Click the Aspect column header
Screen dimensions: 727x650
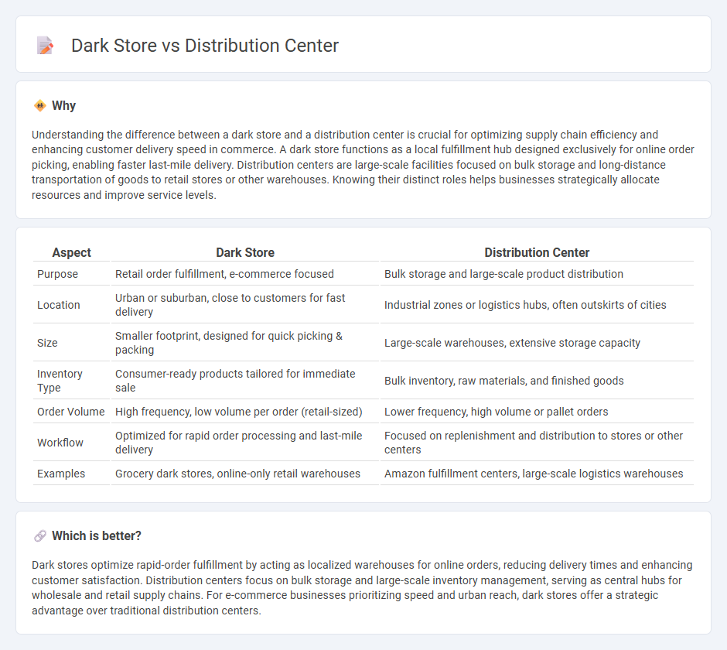click(x=71, y=252)
